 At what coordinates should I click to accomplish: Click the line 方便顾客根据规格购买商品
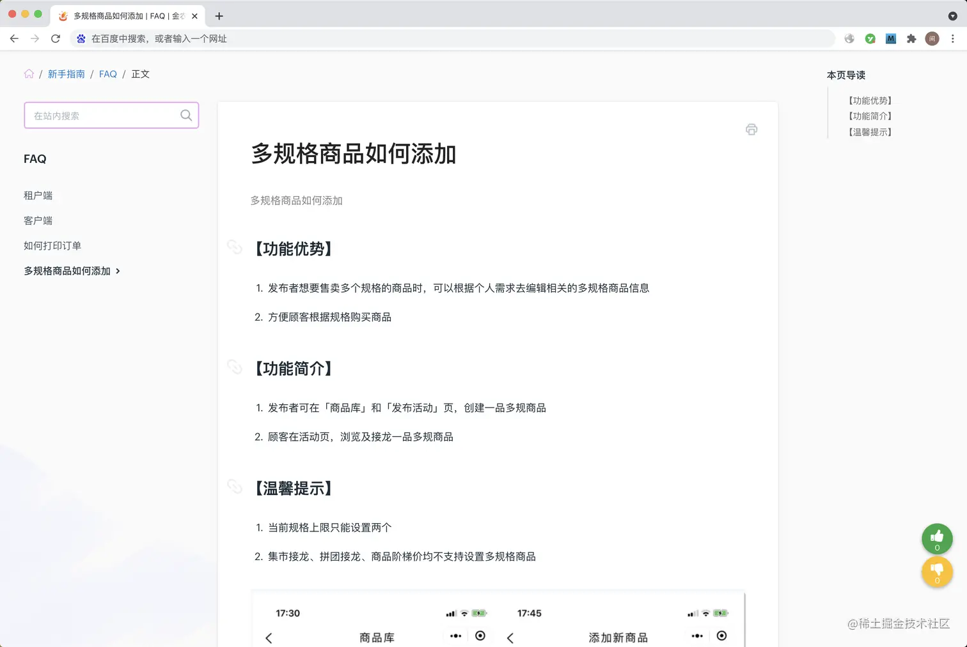329,317
